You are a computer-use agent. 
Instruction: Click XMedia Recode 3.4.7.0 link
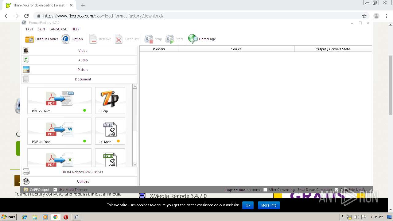coord(178,196)
